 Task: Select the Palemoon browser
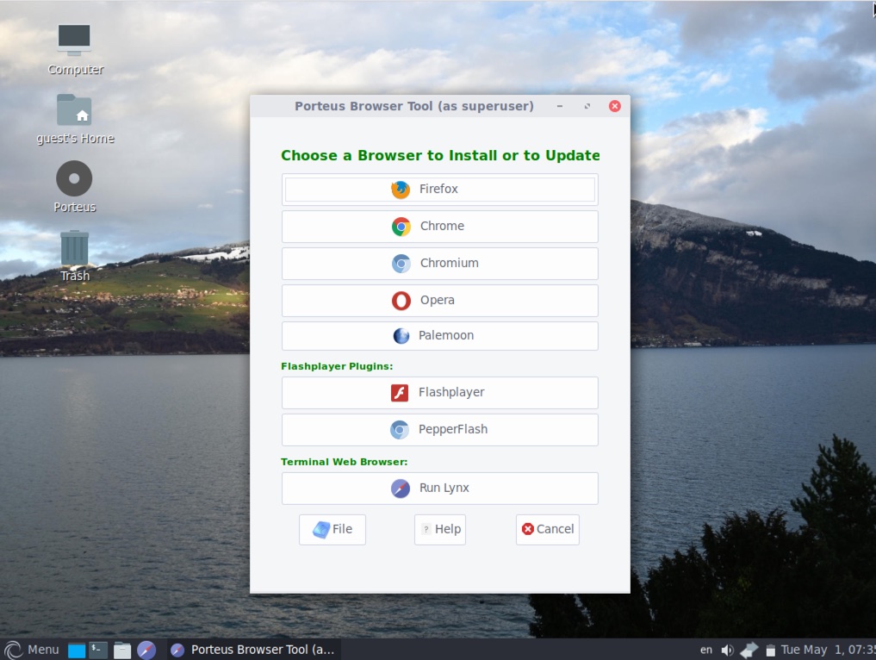point(439,335)
